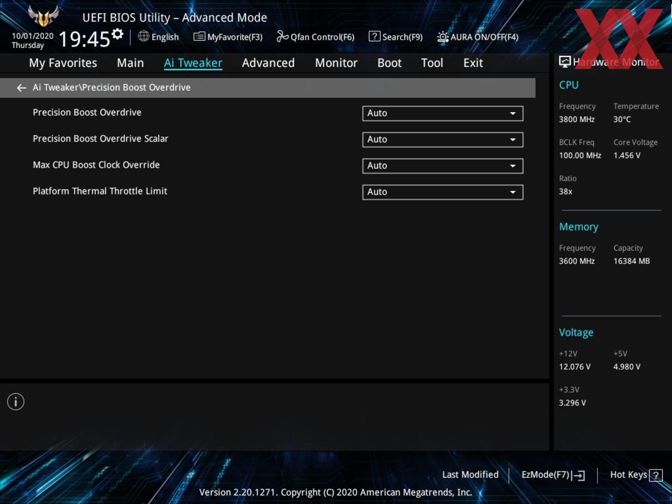Click CPU temperature value 30°C
Image resolution: width=672 pixels, height=504 pixels.
pos(622,119)
